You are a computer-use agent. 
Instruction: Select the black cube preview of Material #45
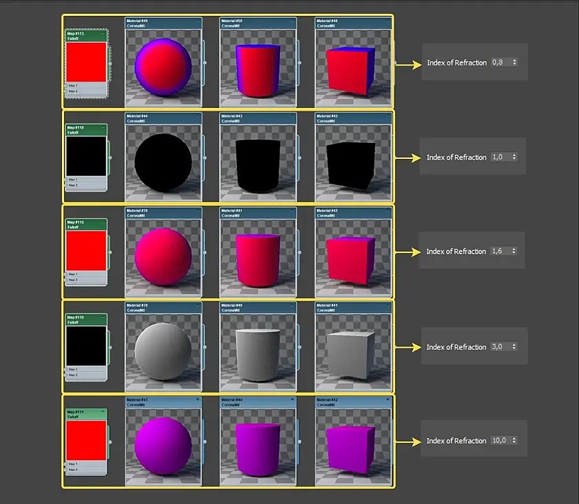click(x=353, y=164)
